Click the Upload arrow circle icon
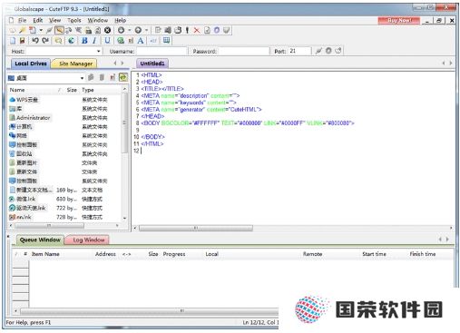The height and width of the screenshot is (333, 460). pos(138,30)
